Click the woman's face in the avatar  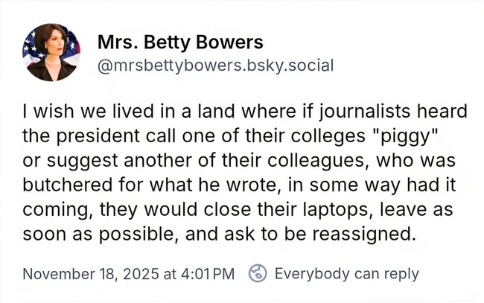[54, 45]
